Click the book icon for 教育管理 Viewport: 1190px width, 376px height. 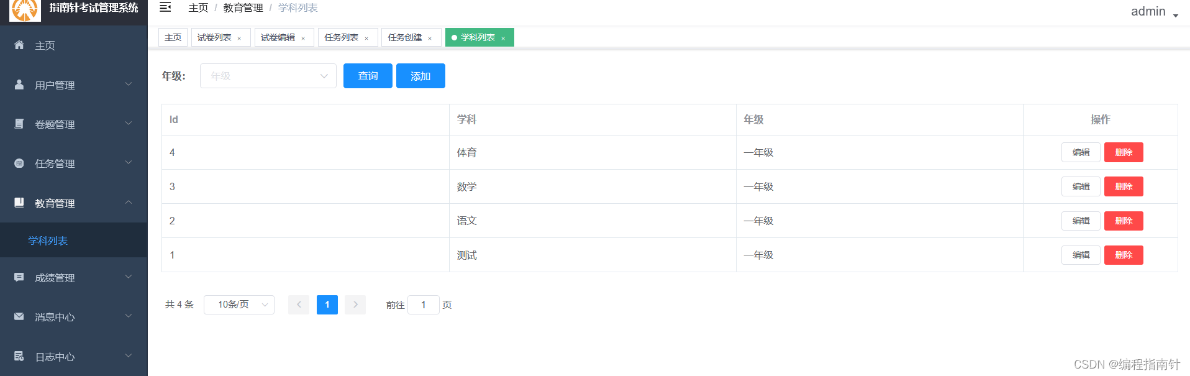tap(19, 203)
